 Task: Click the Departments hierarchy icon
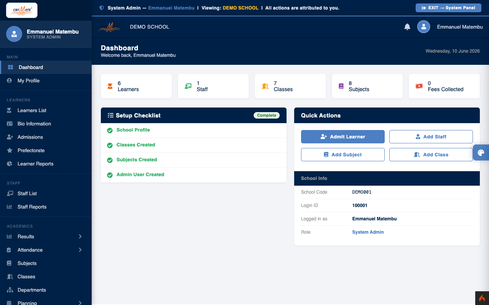tap(10, 290)
